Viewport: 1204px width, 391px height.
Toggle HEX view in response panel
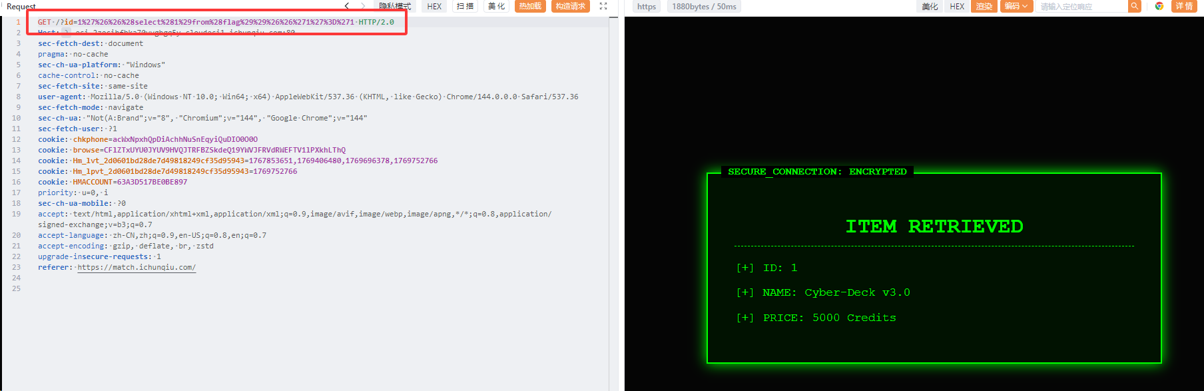click(957, 6)
